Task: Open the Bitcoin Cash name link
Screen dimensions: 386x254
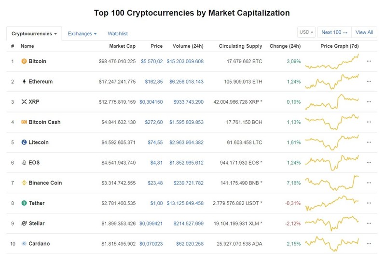Action: [x=44, y=122]
